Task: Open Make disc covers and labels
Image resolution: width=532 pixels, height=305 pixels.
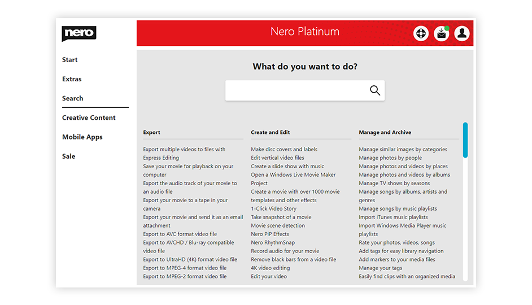Action: [284, 149]
